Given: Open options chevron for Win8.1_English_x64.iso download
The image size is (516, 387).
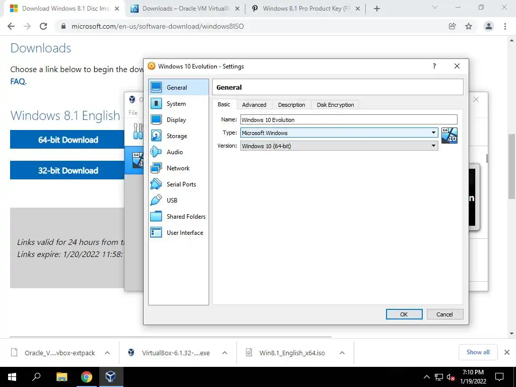Looking at the screenshot, I should point(342,353).
